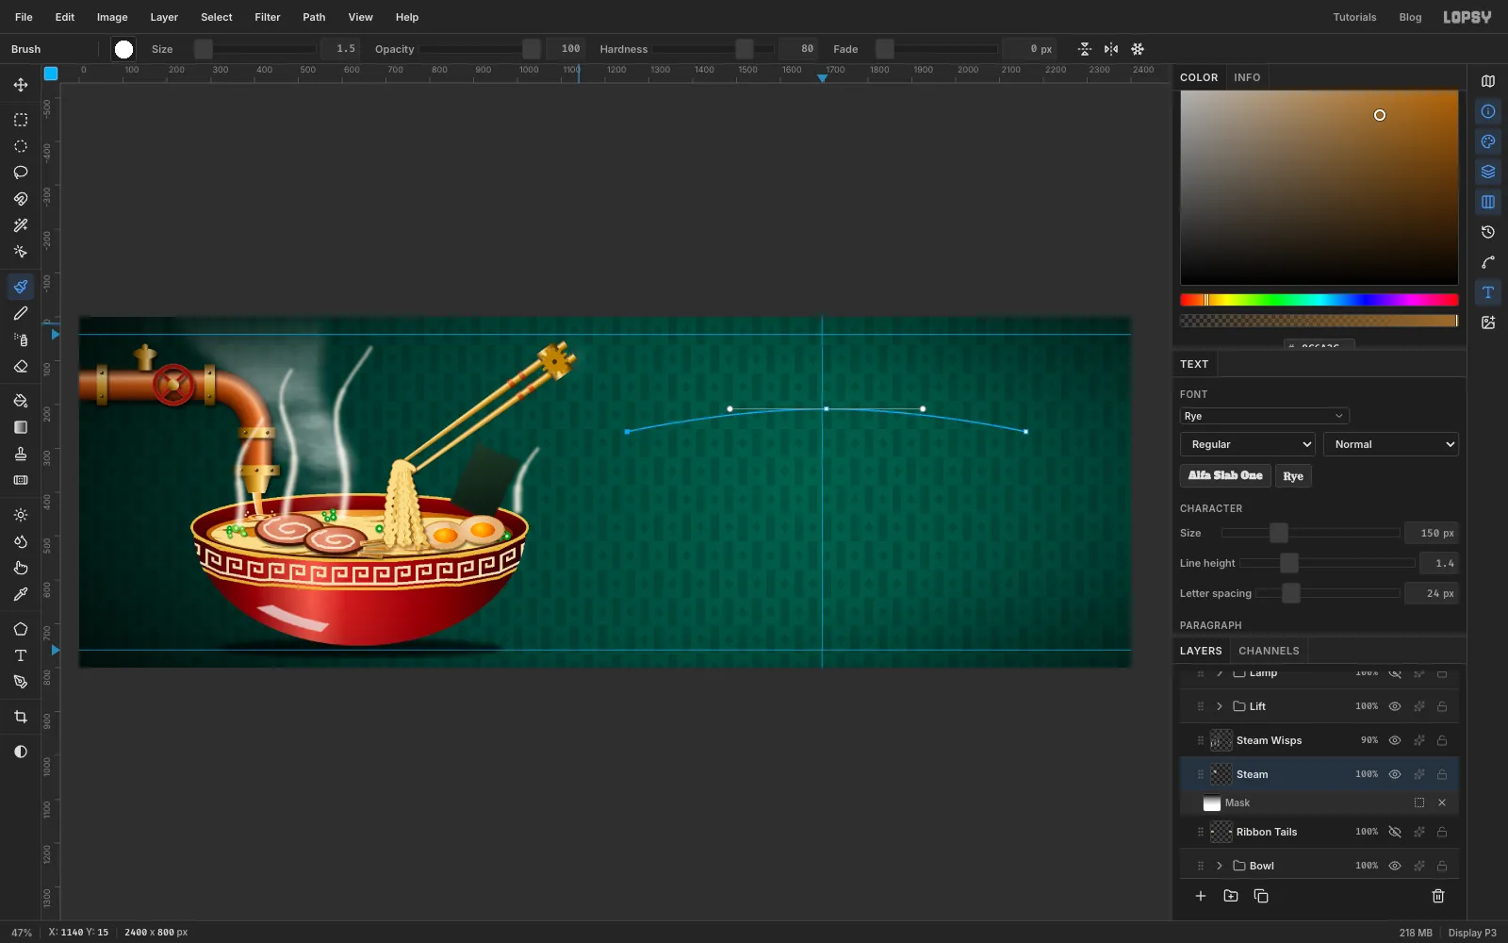Select the crop tool
This screenshot has width=1508, height=943.
(21, 717)
